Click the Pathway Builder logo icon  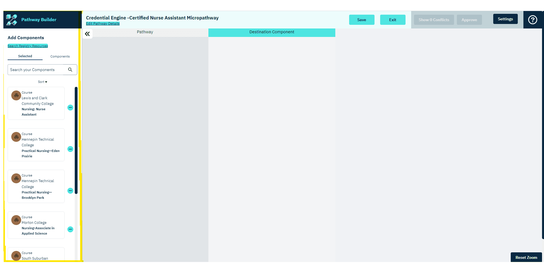[x=11, y=19]
